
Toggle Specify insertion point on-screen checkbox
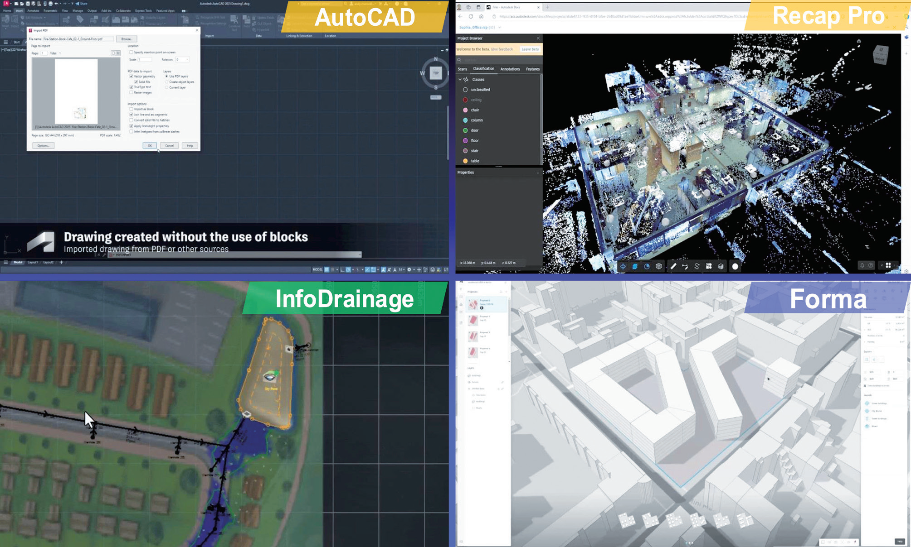131,52
